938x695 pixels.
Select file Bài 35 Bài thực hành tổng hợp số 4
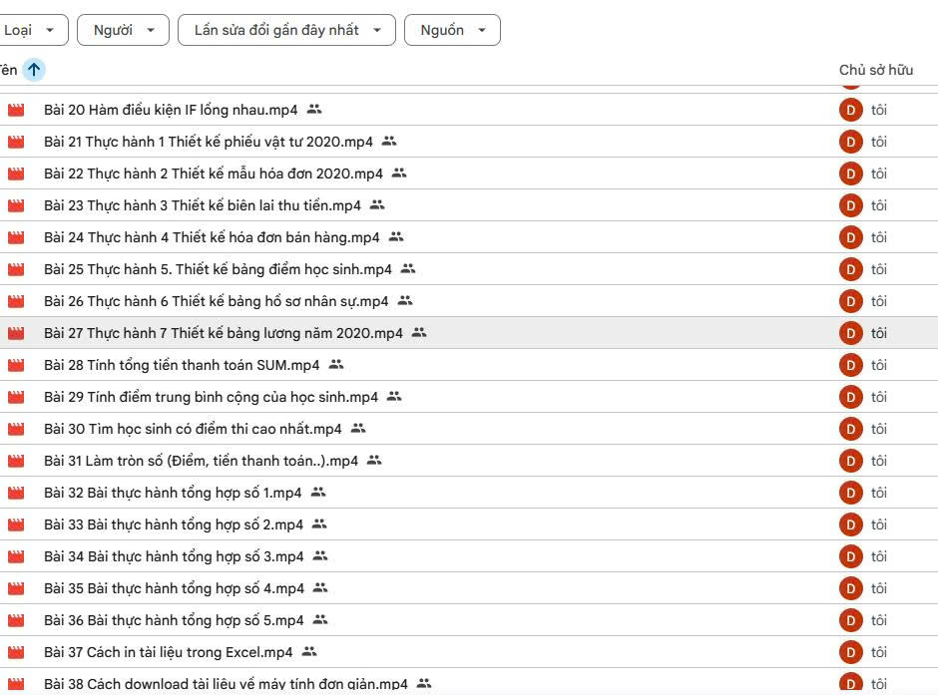(174, 588)
